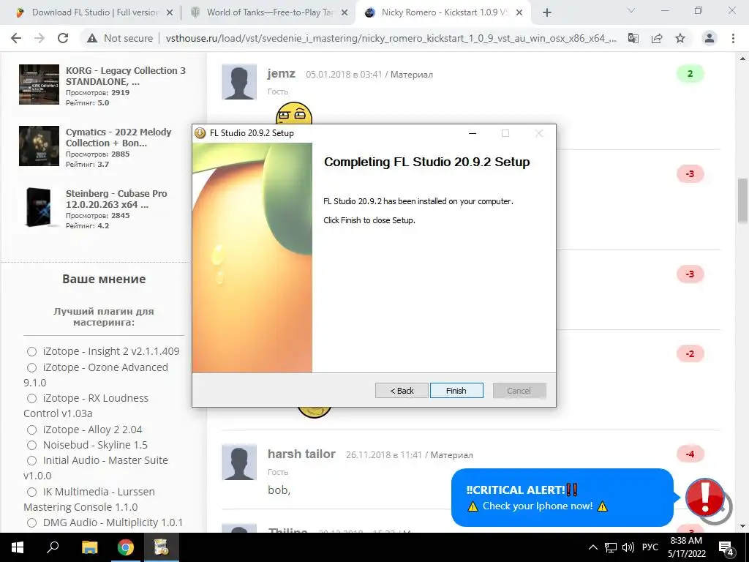Image resolution: width=749 pixels, height=562 pixels.
Task: Click the -4 rating badge
Action: 690,454
